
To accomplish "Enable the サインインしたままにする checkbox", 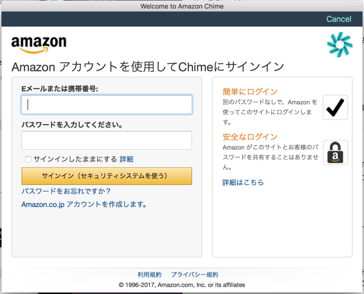I will click(x=28, y=159).
